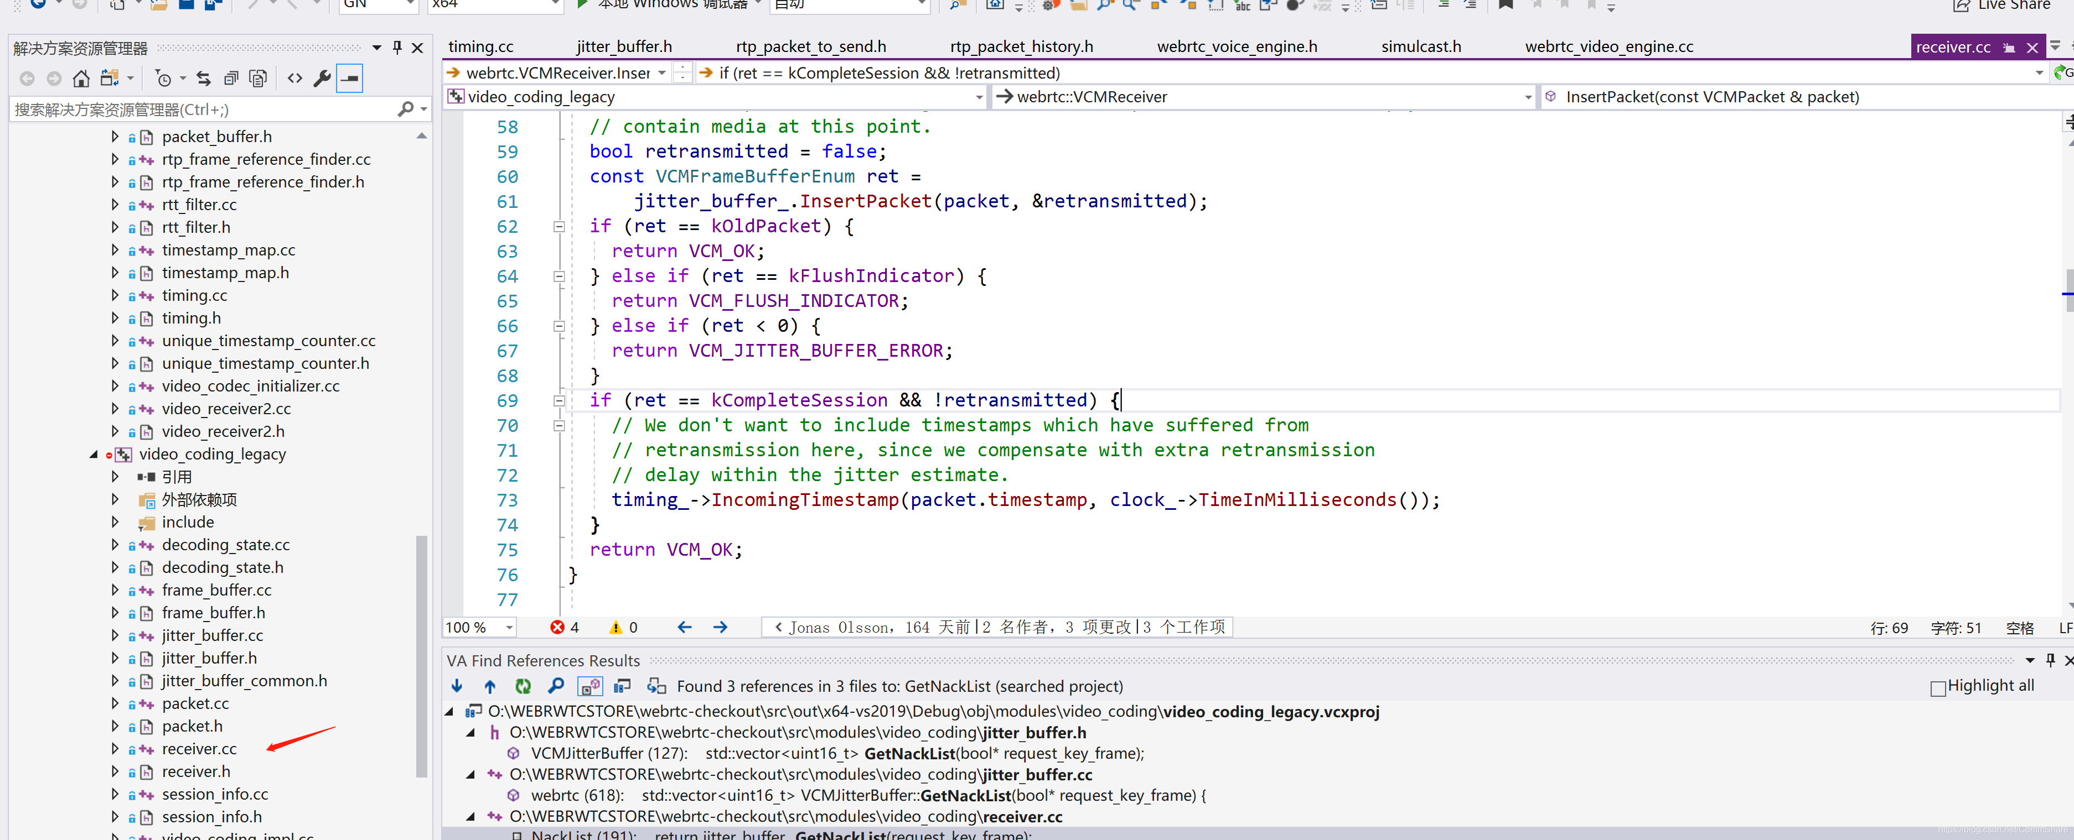Switch to the timing.cc tab
This screenshot has height=840, width=2074.
(x=480, y=46)
